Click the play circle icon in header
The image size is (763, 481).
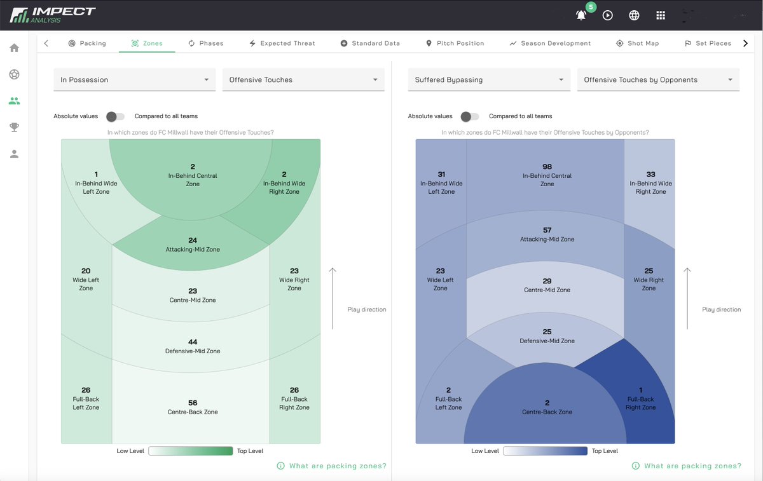(608, 15)
